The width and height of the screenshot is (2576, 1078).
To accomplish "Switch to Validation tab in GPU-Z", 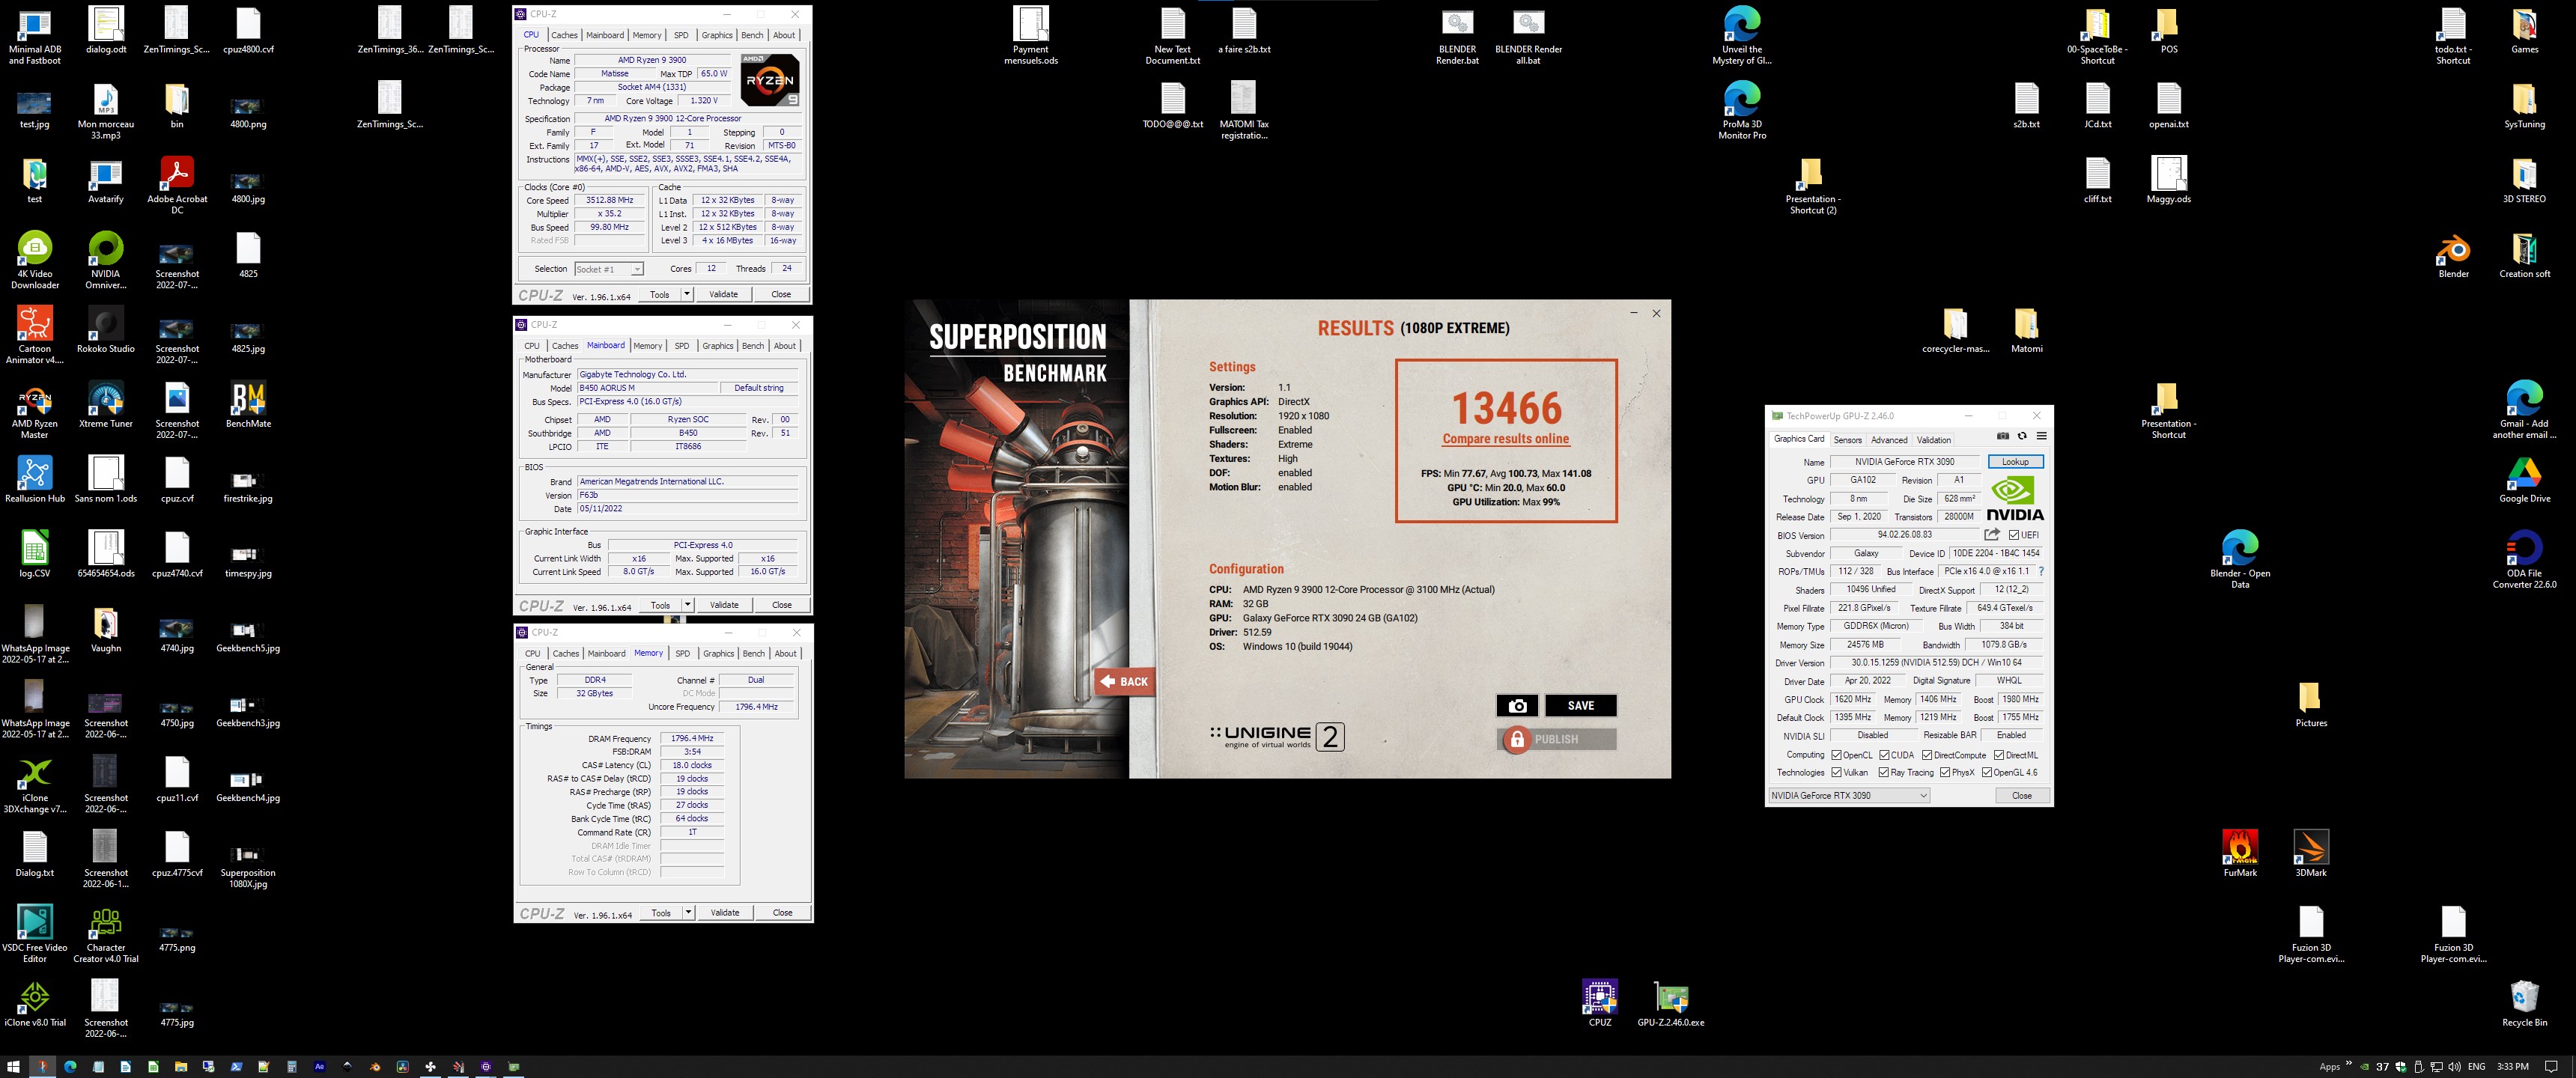I will [x=1933, y=440].
